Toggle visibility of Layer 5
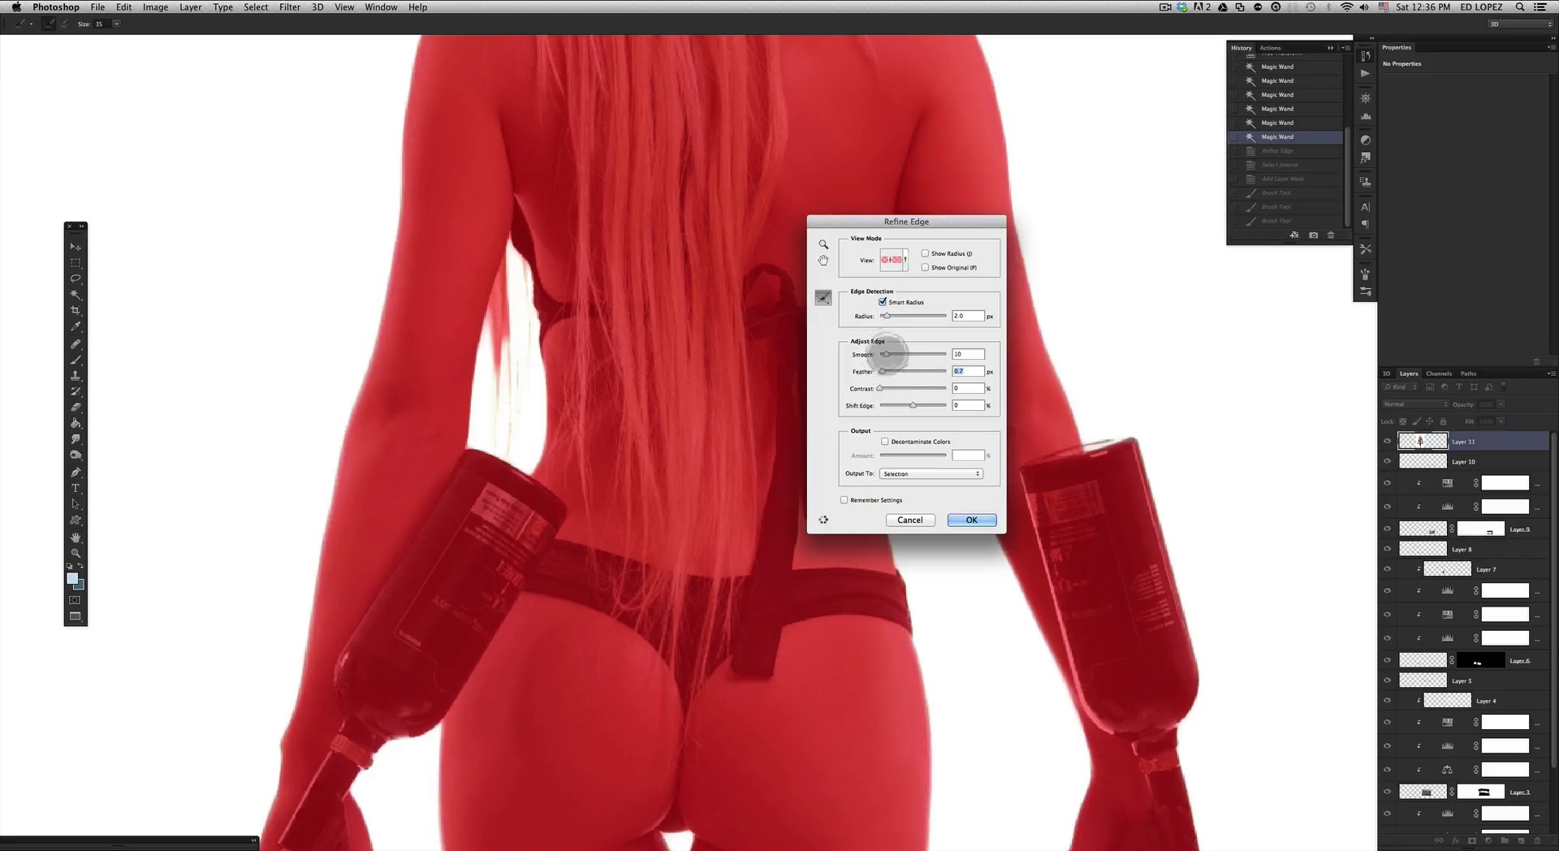 [1387, 680]
